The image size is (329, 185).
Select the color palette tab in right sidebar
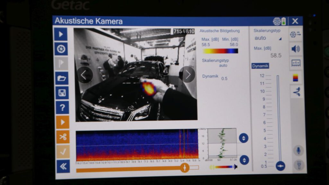click(x=296, y=78)
